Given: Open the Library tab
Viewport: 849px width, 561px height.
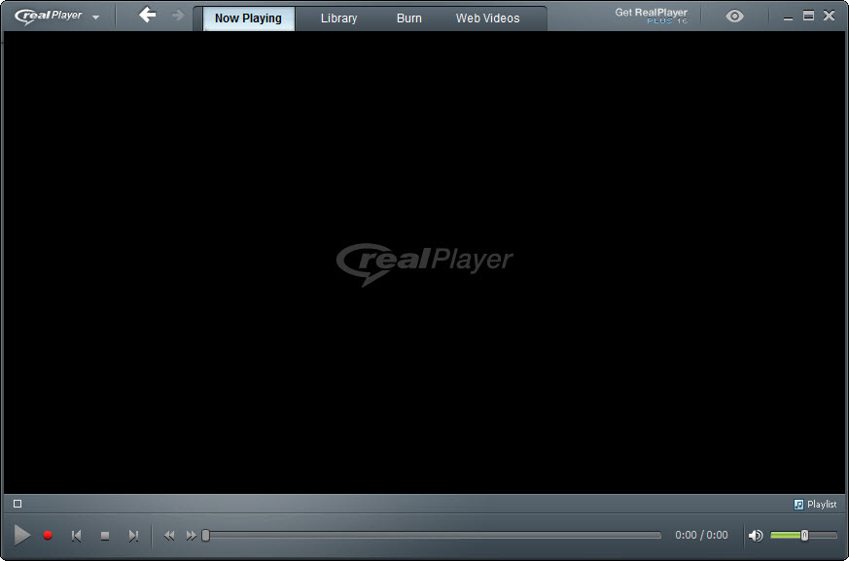Looking at the screenshot, I should point(339,18).
